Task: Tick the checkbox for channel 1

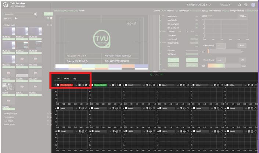Action: click(x=58, y=85)
